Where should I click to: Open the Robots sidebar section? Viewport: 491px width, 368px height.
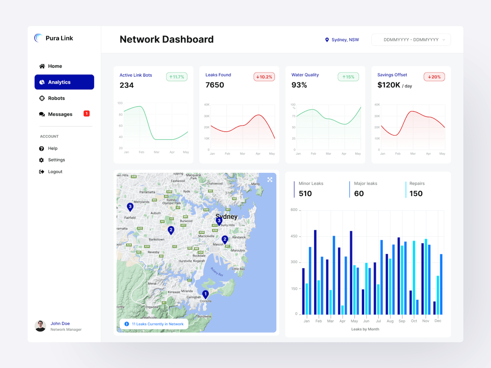(56, 98)
